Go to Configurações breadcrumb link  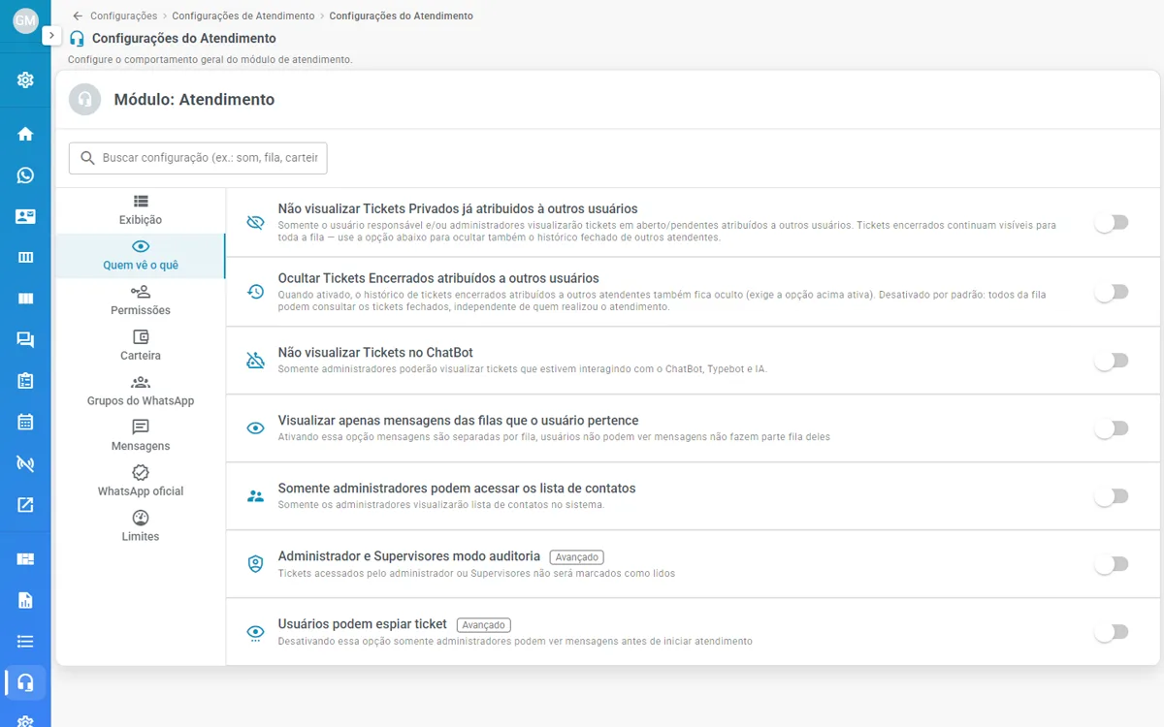point(123,16)
